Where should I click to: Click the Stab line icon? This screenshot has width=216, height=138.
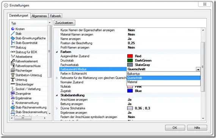[13, 34]
